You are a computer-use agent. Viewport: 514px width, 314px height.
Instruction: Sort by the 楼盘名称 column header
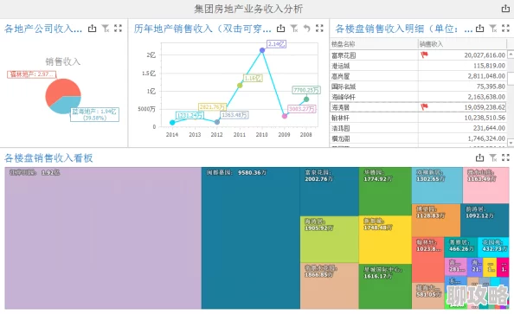tap(374, 44)
